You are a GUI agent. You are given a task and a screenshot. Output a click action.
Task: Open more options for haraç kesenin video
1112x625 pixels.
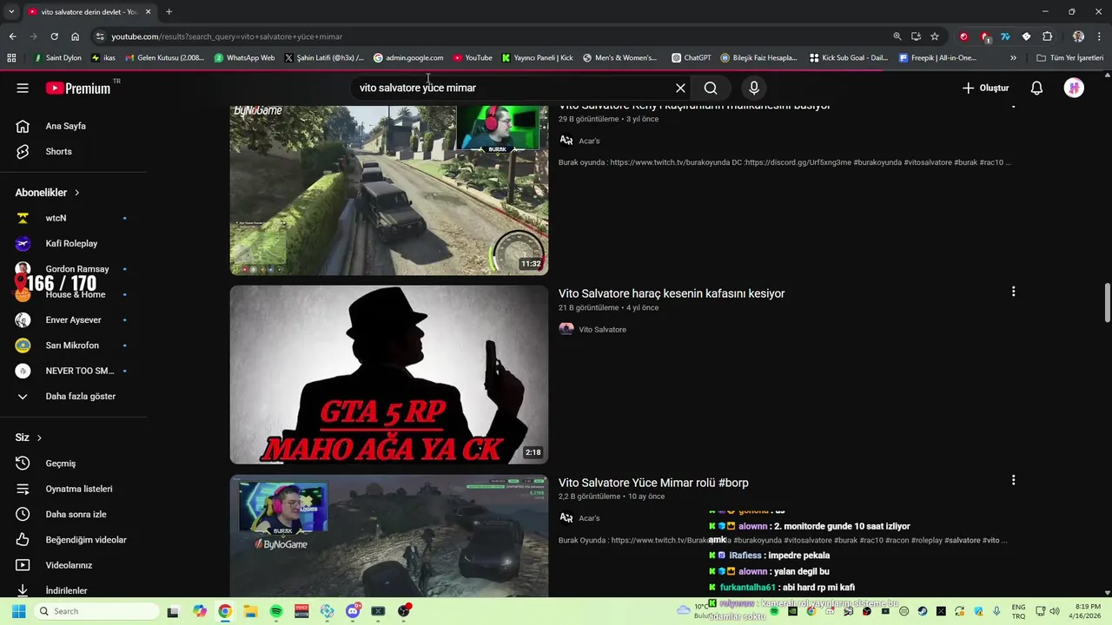(x=1013, y=292)
